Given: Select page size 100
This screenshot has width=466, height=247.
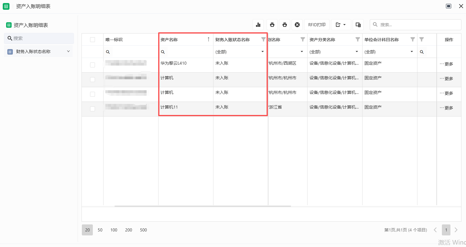Looking at the screenshot, I should tap(114, 230).
